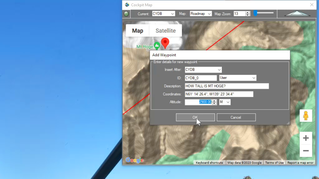The height and width of the screenshot is (179, 319).
Task: Select the Map view tab
Action: (137, 31)
